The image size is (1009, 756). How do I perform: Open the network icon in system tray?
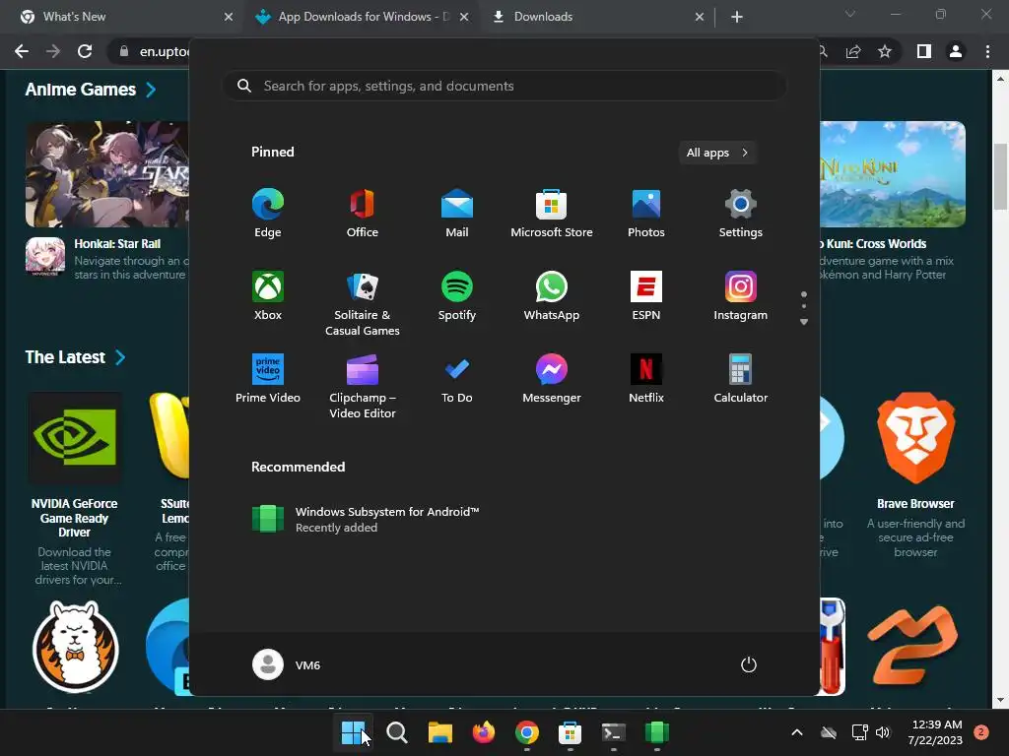[859, 732]
